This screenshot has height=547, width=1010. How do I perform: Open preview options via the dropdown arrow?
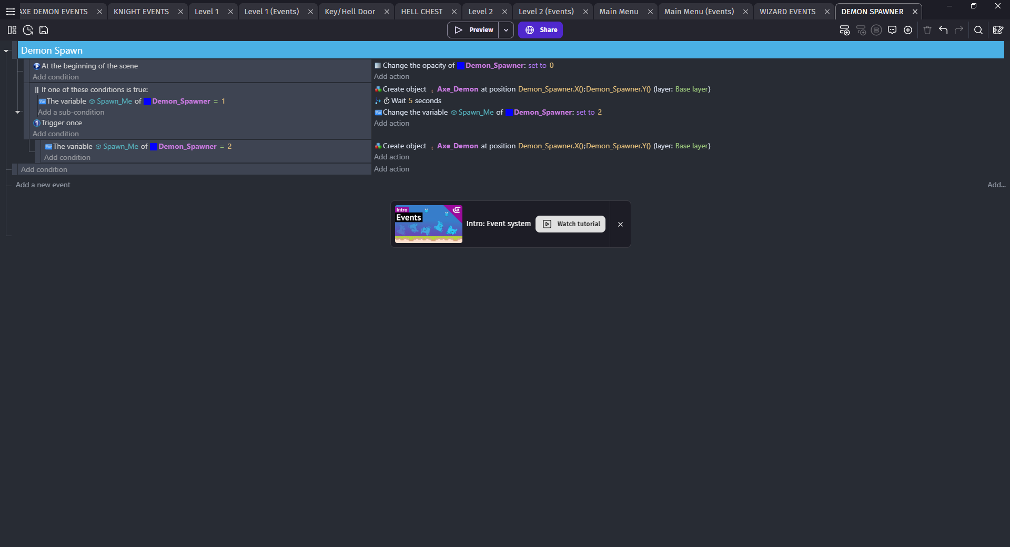click(506, 30)
